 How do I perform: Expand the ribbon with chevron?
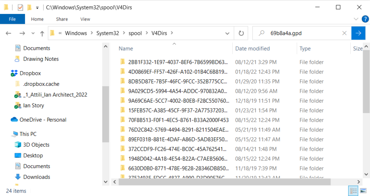(356, 19)
